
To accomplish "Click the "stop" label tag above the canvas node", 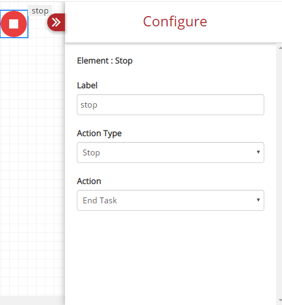I will click(40, 11).
